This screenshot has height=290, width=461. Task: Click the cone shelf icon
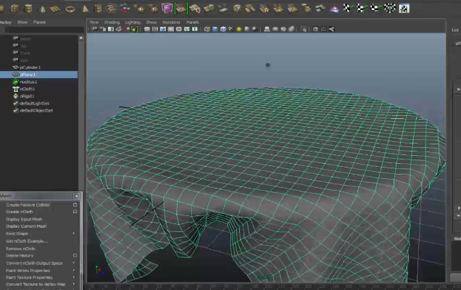tap(41, 9)
